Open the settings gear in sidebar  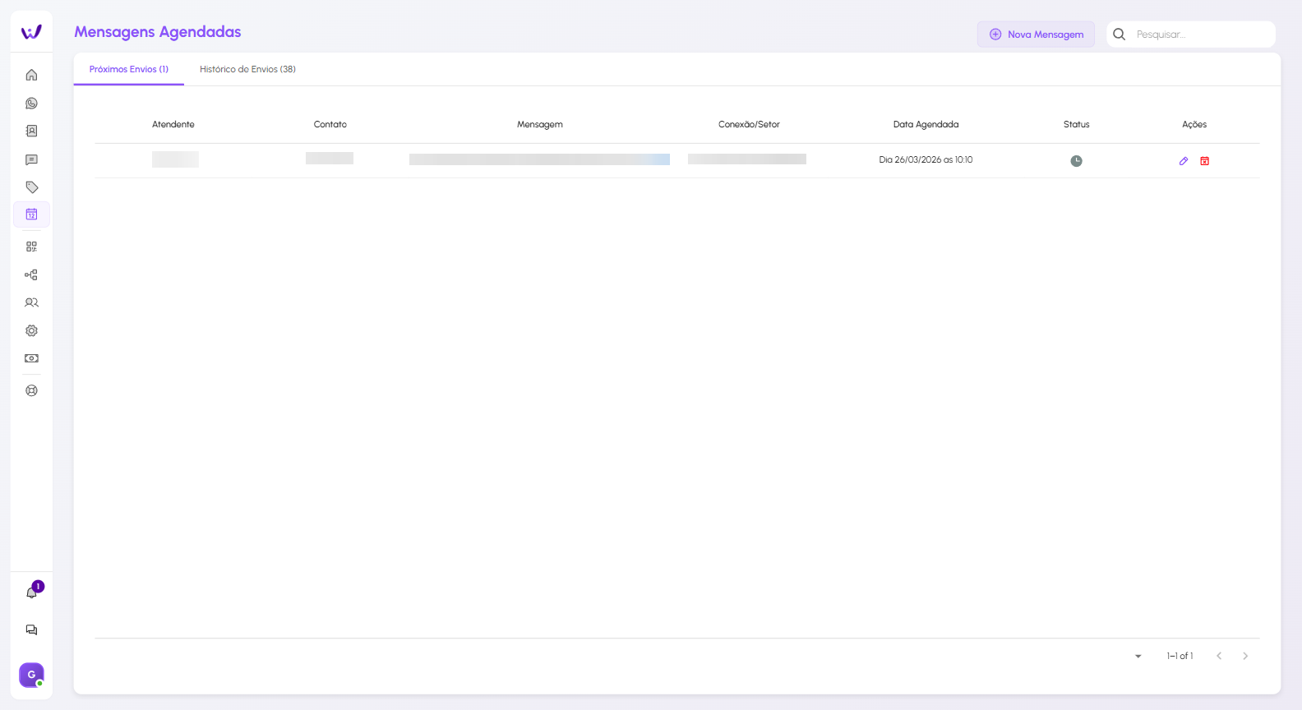pyautogui.click(x=31, y=330)
